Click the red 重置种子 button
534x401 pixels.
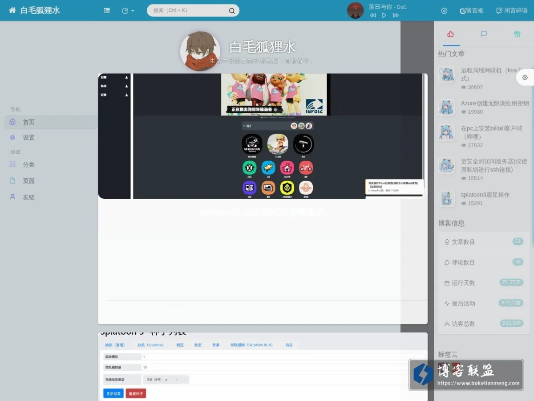point(136,393)
